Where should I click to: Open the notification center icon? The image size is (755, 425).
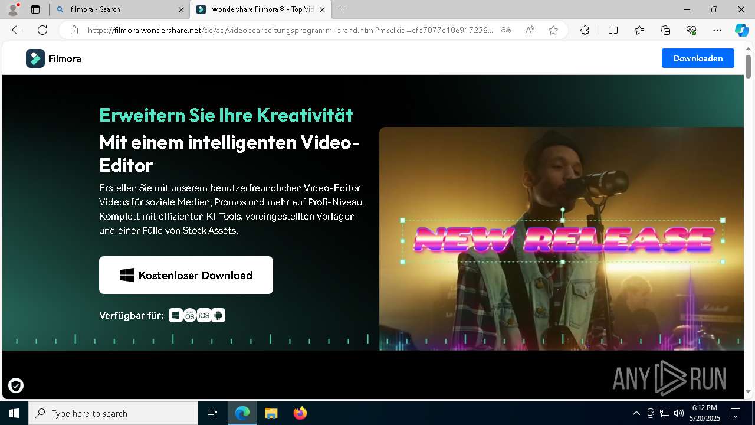tap(736, 413)
